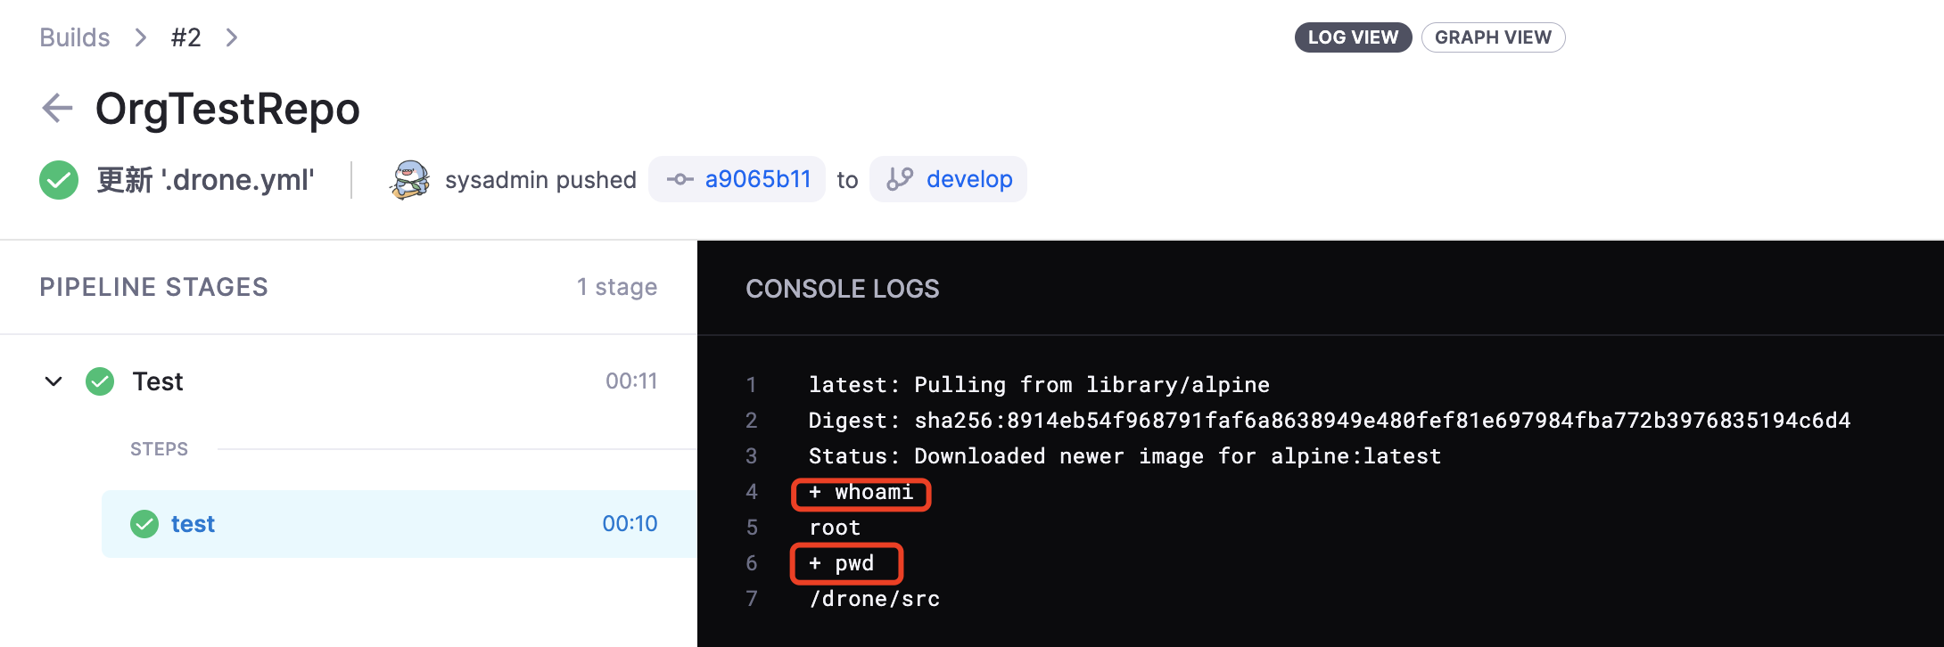Switch to Graph View
The image size is (1944, 647).
coord(1493,37)
